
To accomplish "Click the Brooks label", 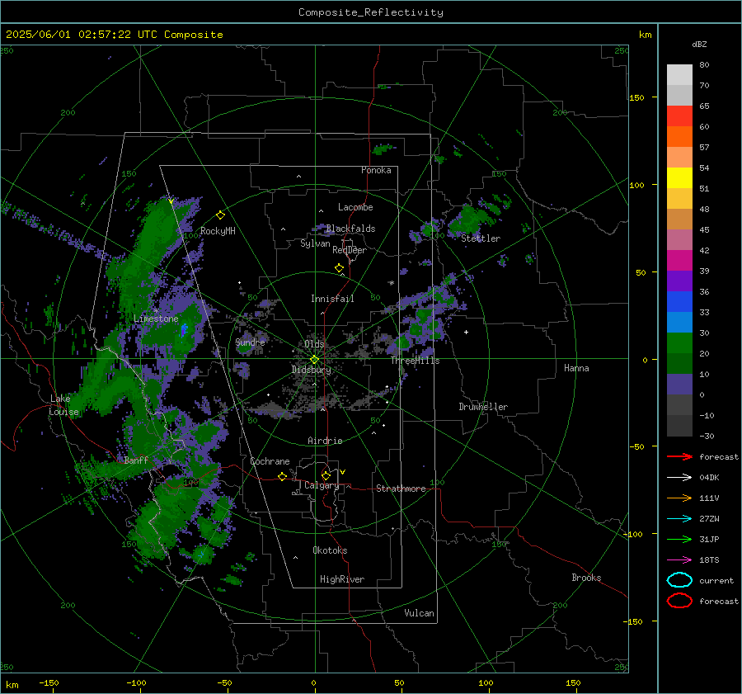I will (x=586, y=578).
